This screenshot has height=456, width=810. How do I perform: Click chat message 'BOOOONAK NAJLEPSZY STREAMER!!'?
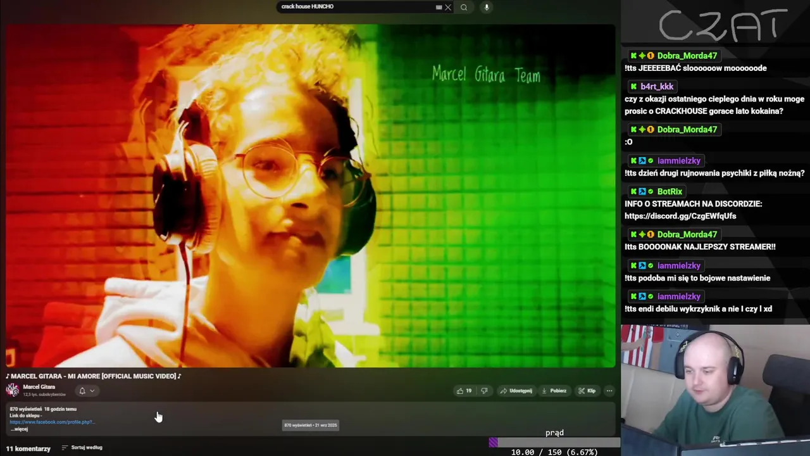click(x=700, y=247)
